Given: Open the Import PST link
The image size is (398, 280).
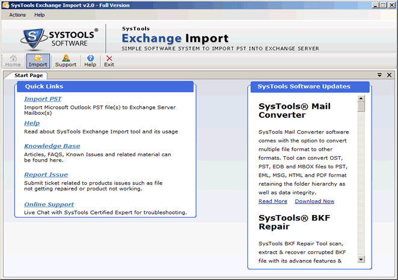Looking at the screenshot, I should 43,99.
